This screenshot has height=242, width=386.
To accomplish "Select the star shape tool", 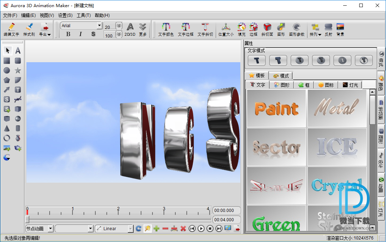I will [18, 70].
